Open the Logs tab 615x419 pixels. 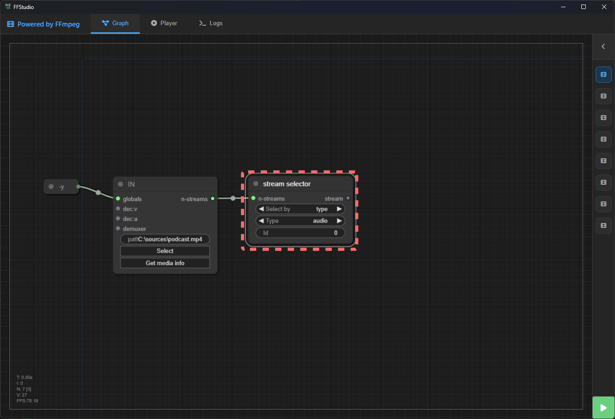[211, 23]
